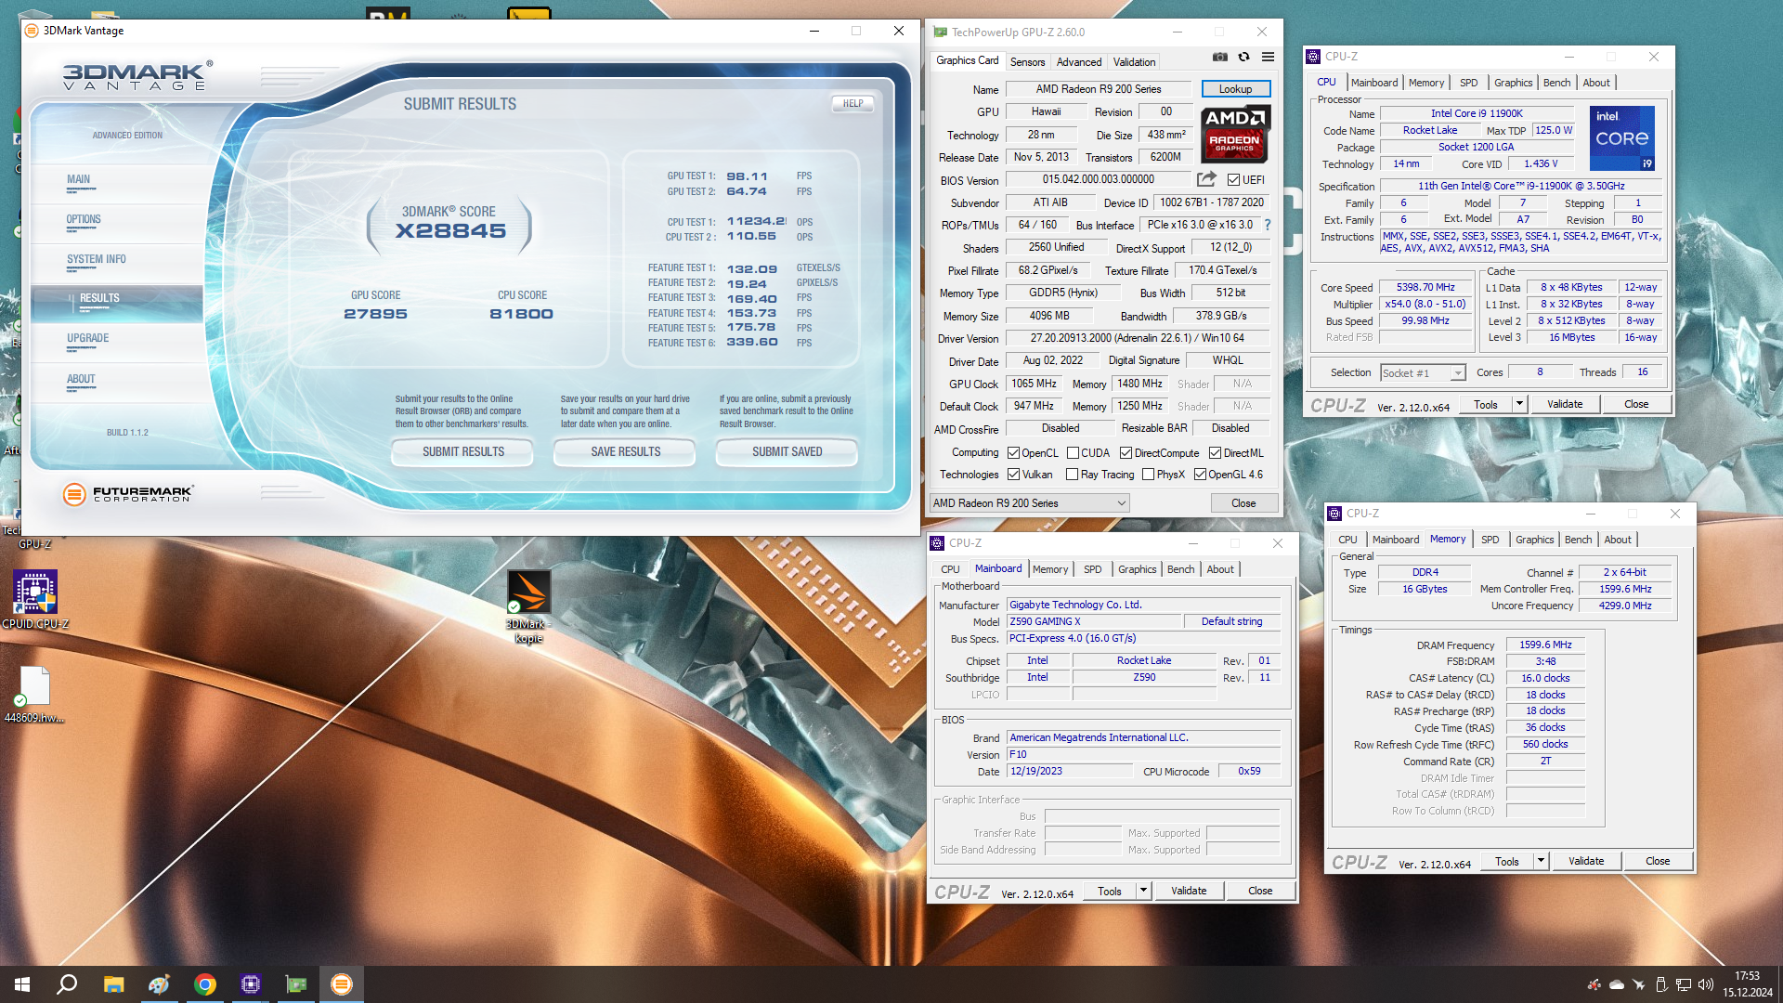Open the CPUID CPU-Z desktop shortcut
Viewport: 1783px width, 1003px height.
tap(35, 599)
